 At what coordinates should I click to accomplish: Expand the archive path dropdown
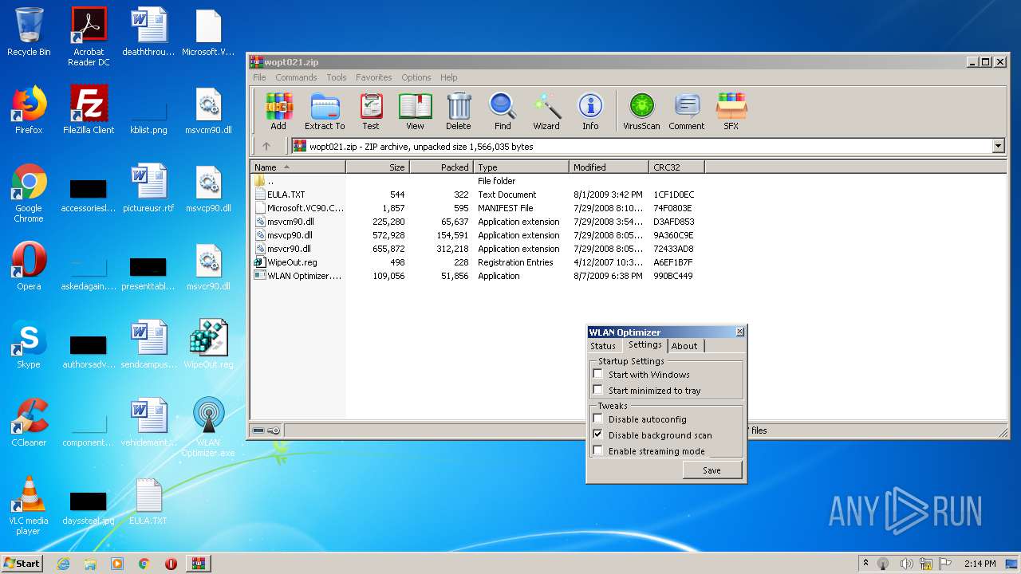998,146
